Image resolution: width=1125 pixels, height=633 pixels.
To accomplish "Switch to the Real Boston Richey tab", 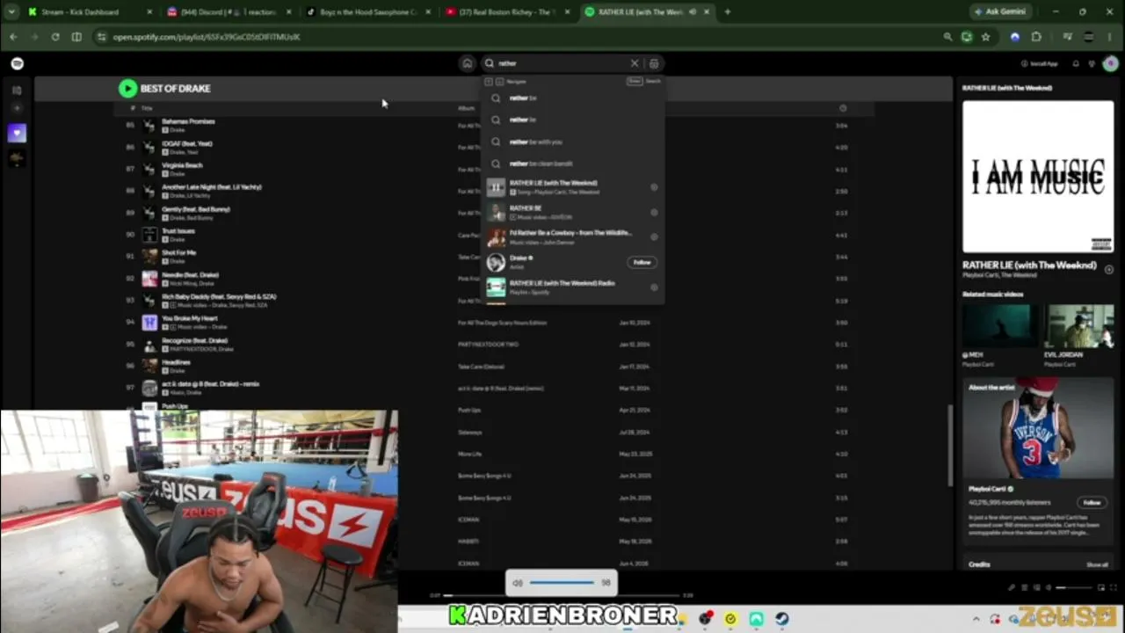I will pos(506,12).
